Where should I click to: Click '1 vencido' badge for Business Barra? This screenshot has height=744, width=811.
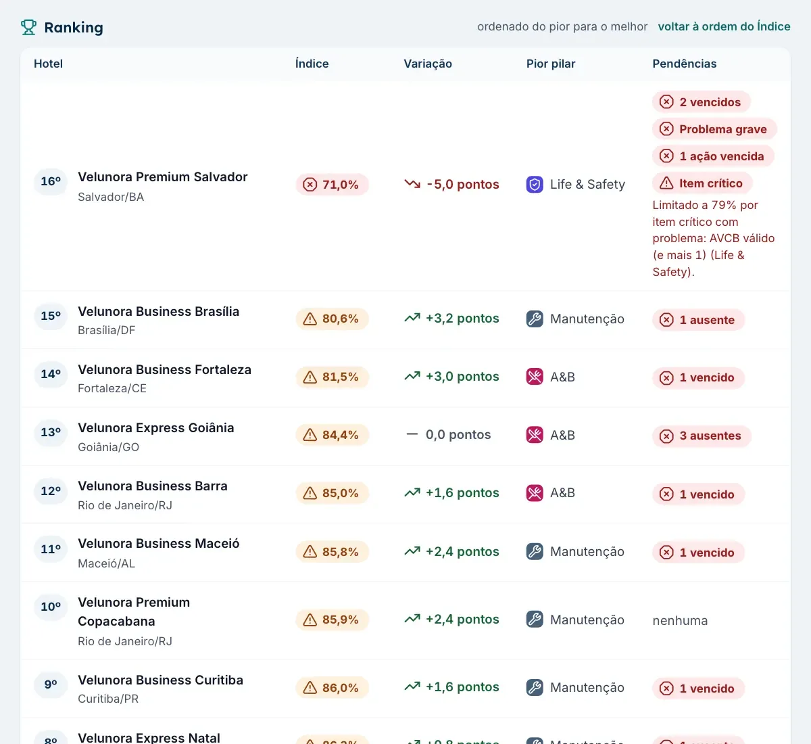point(698,494)
